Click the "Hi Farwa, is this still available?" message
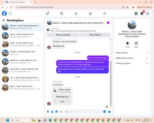This screenshot has width=154, height=123. coord(65,42)
